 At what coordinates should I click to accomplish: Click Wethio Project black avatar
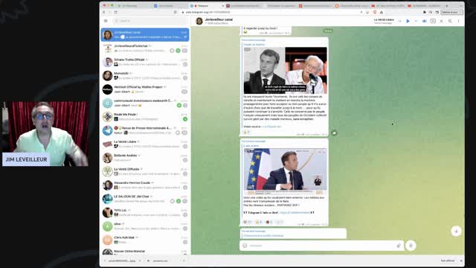(x=107, y=89)
